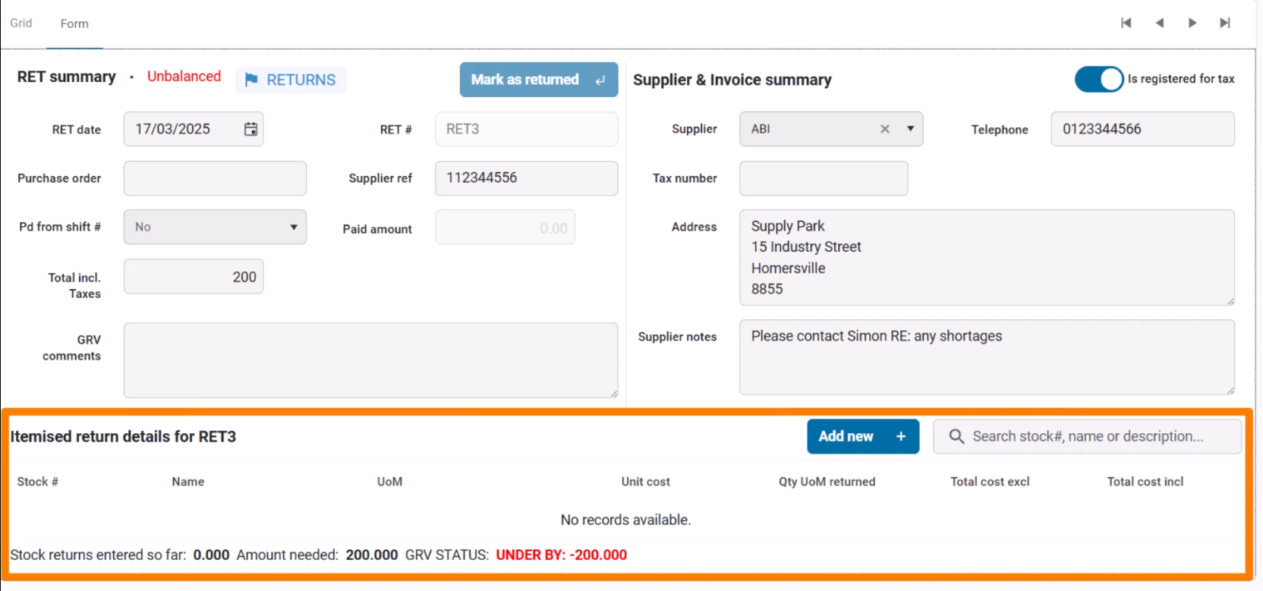Go to the first record
This screenshot has height=591, width=1263.
(x=1126, y=23)
